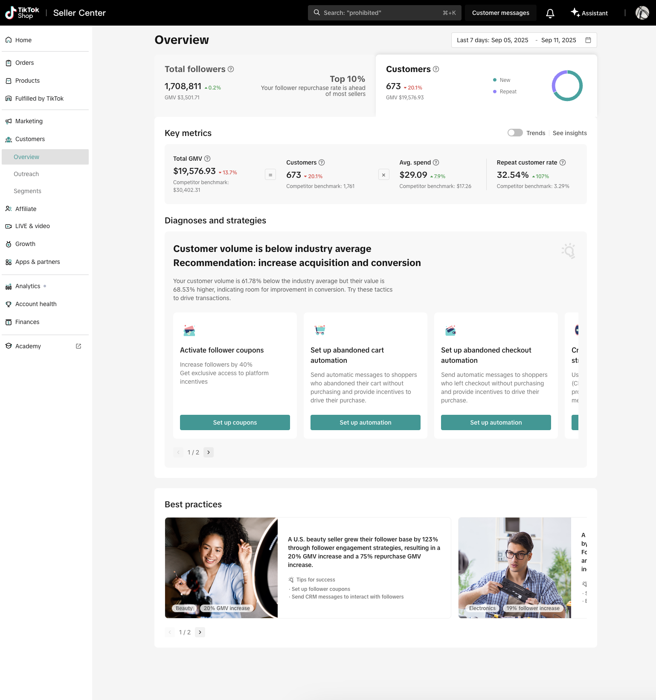This screenshot has height=700, width=656.
Task: Click the customers donut chart
Action: click(x=567, y=86)
